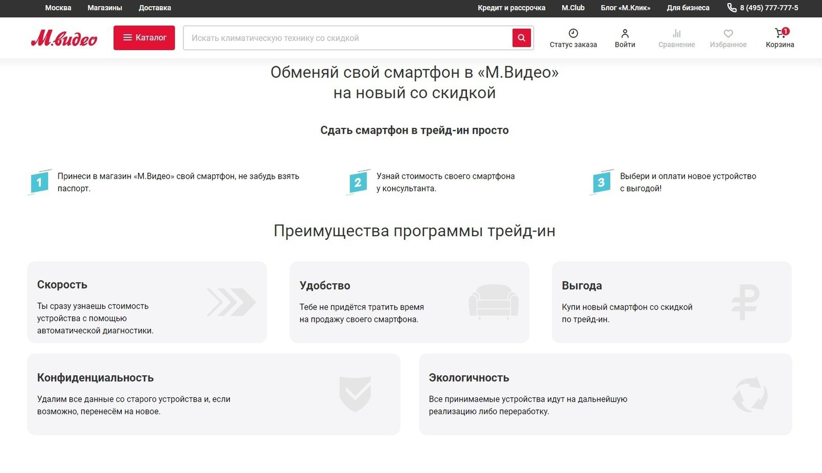Click the M.Видео logo
Screen dimensions: 822x473
point(64,37)
